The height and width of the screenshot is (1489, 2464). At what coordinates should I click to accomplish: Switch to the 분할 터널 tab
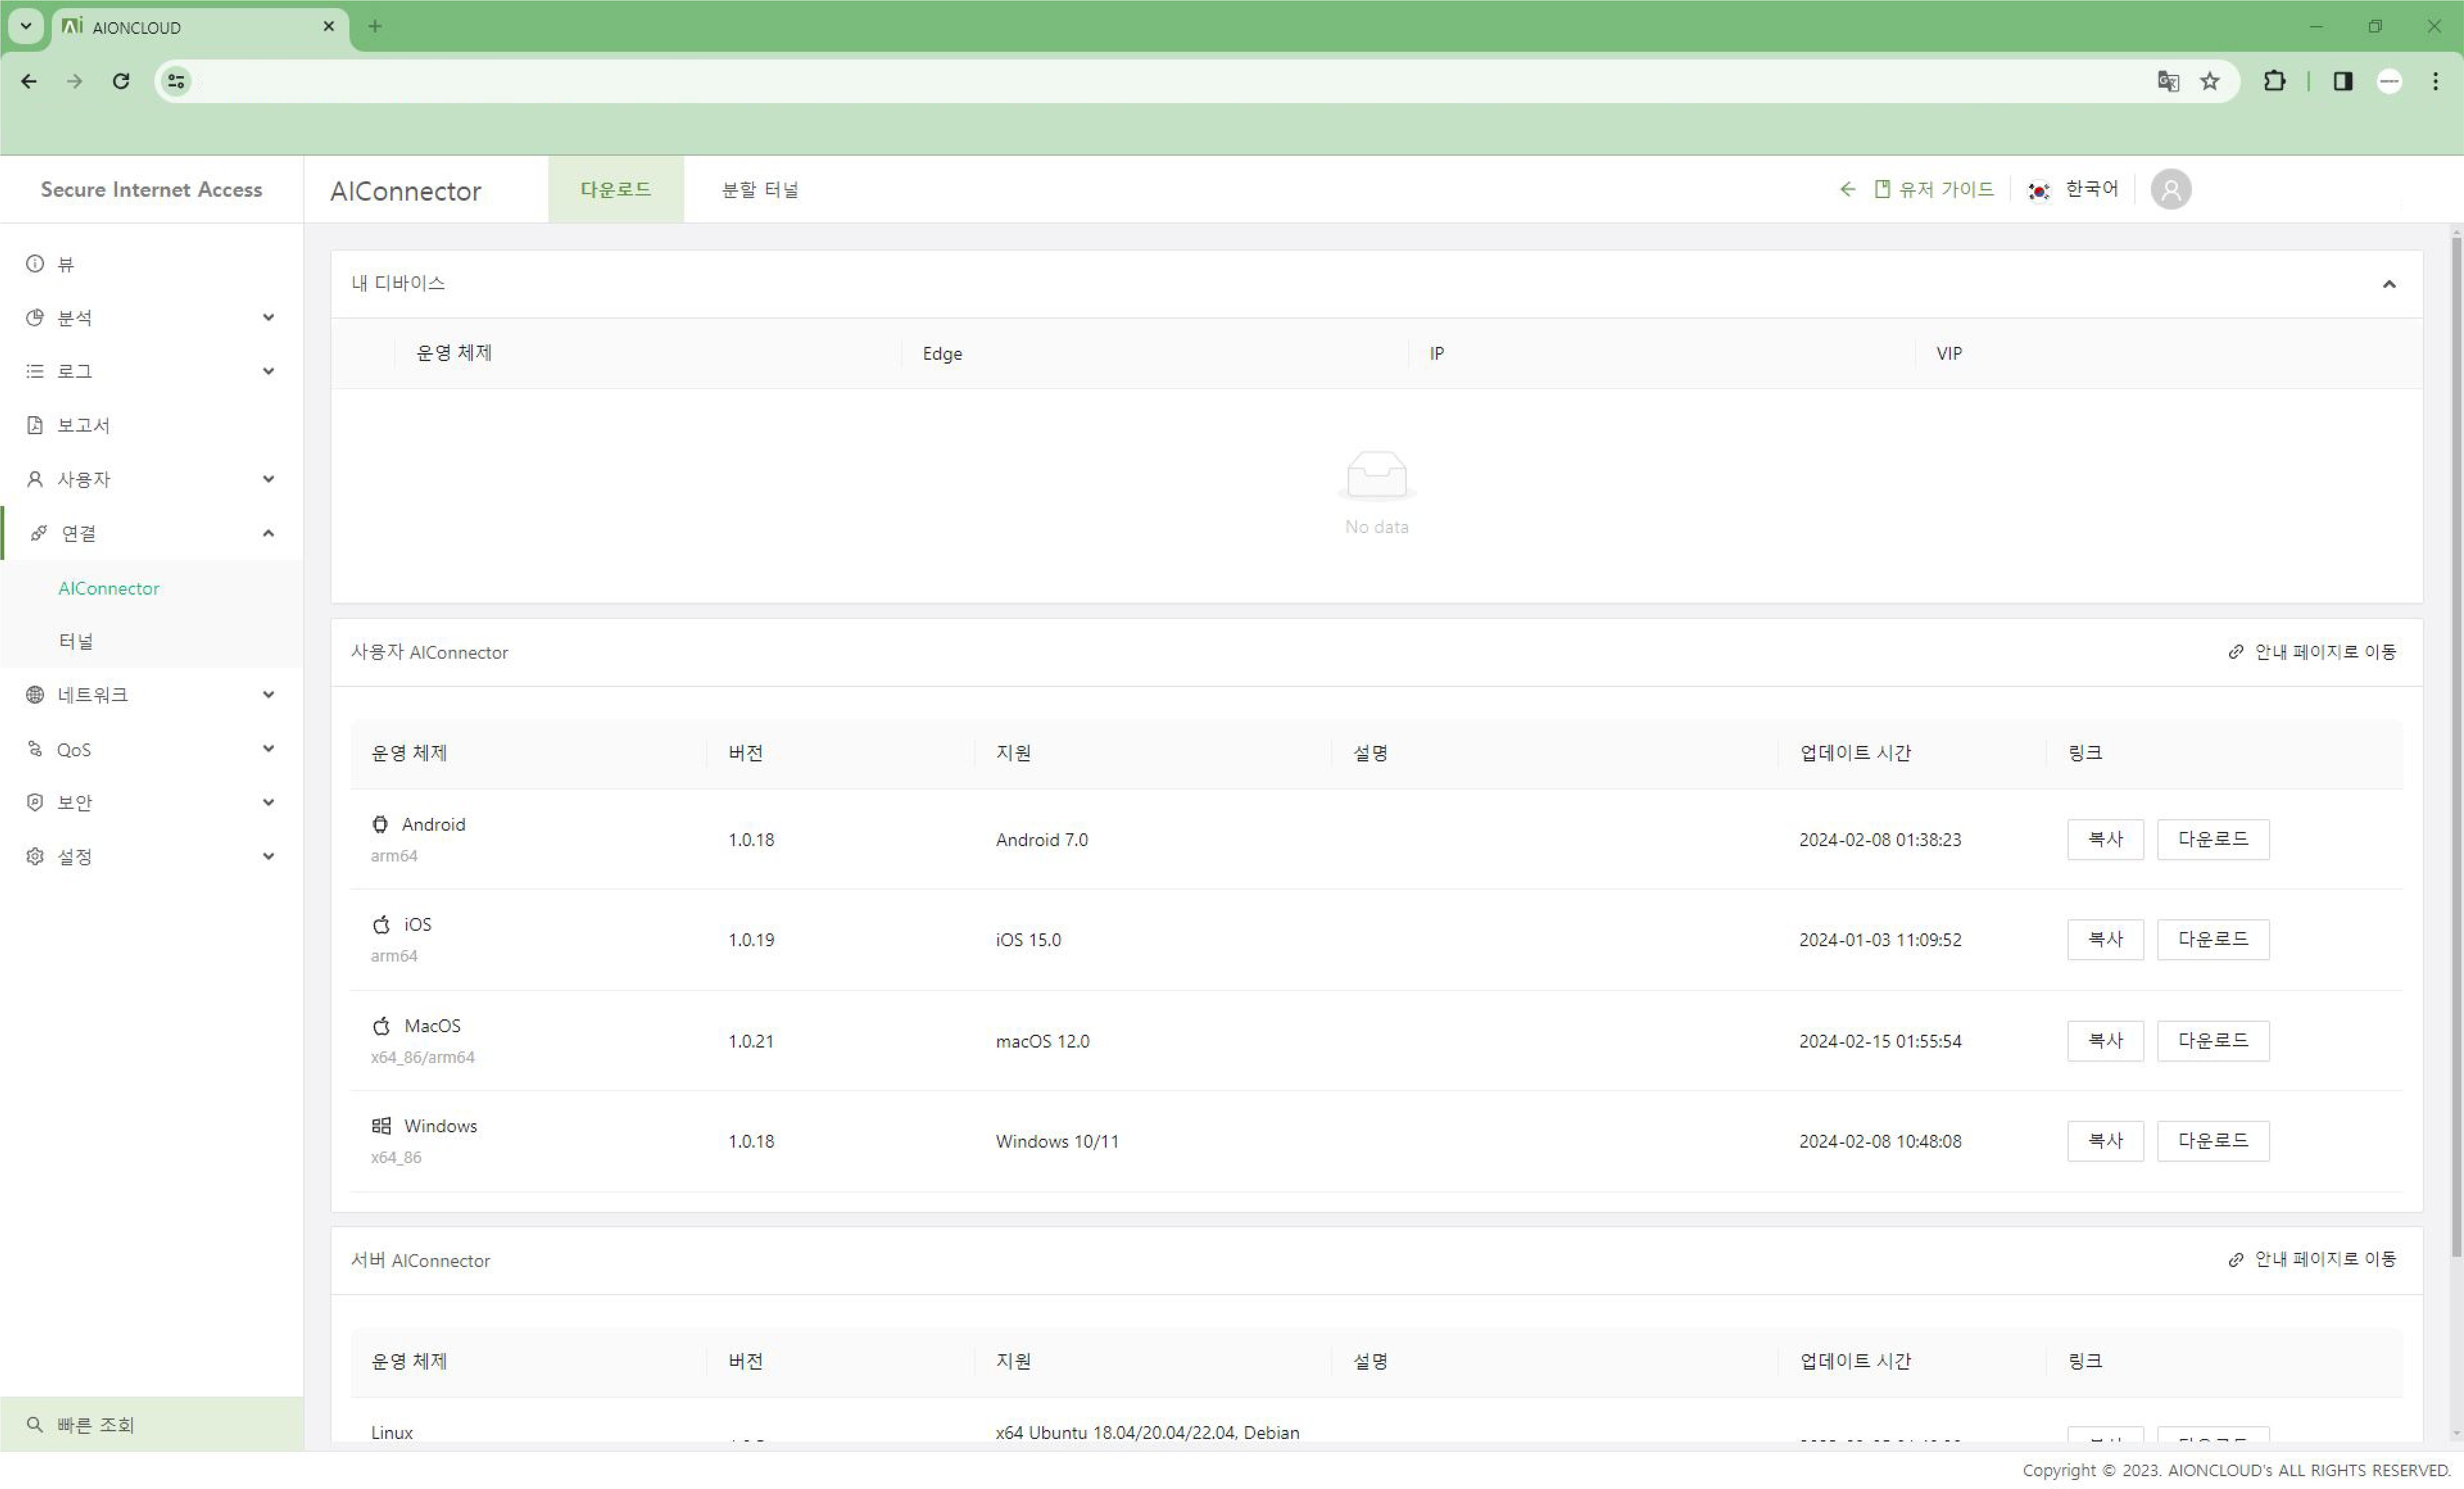760,189
